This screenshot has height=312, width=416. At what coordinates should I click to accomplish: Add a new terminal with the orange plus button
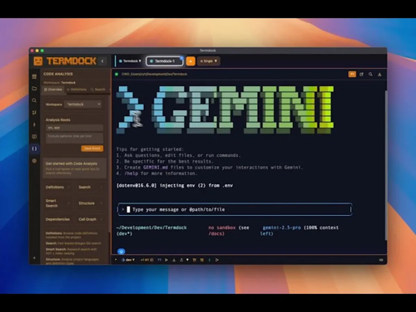point(191,61)
